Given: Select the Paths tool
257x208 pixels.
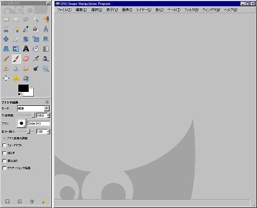Looking at the screenshot, I should coord(16,29).
